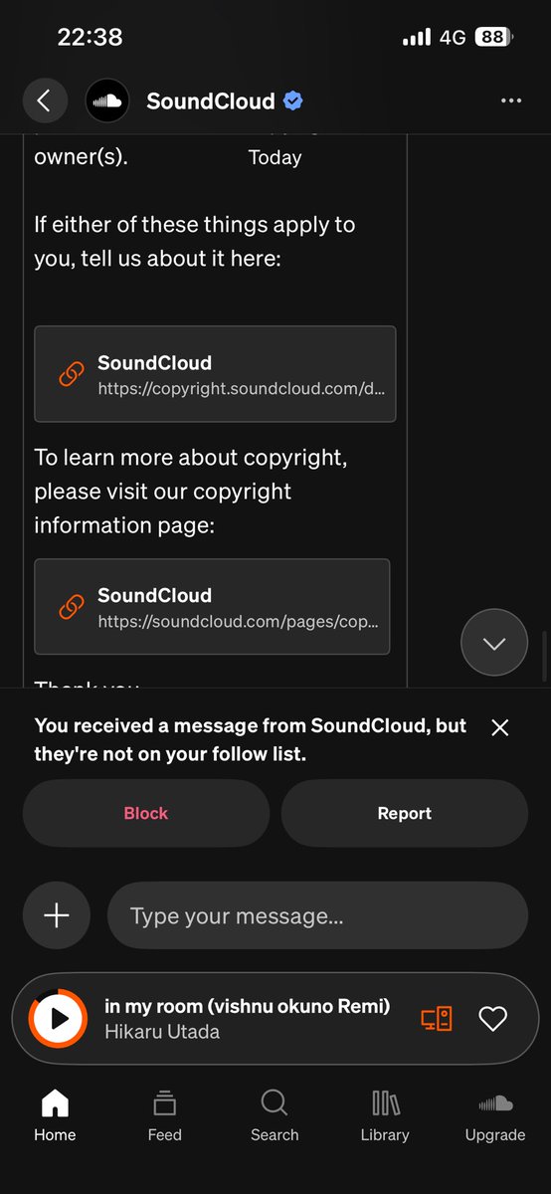The height and width of the screenshot is (1194, 551).
Task: Open the copyright.soundcloud.com link card
Action: pos(215,374)
